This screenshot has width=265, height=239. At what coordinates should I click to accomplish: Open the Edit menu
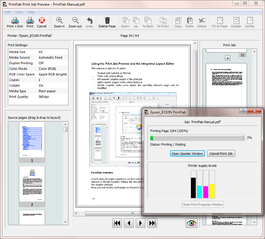(x=7, y=12)
